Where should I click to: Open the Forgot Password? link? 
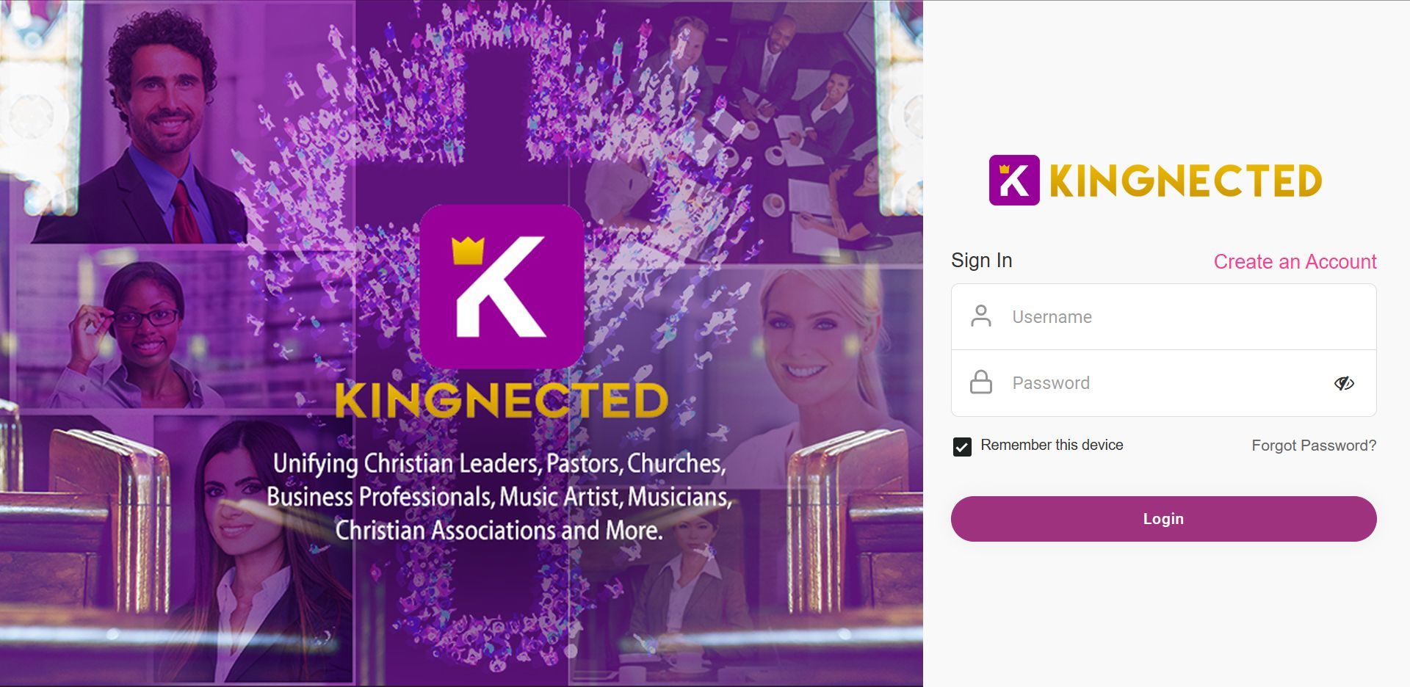1314,446
